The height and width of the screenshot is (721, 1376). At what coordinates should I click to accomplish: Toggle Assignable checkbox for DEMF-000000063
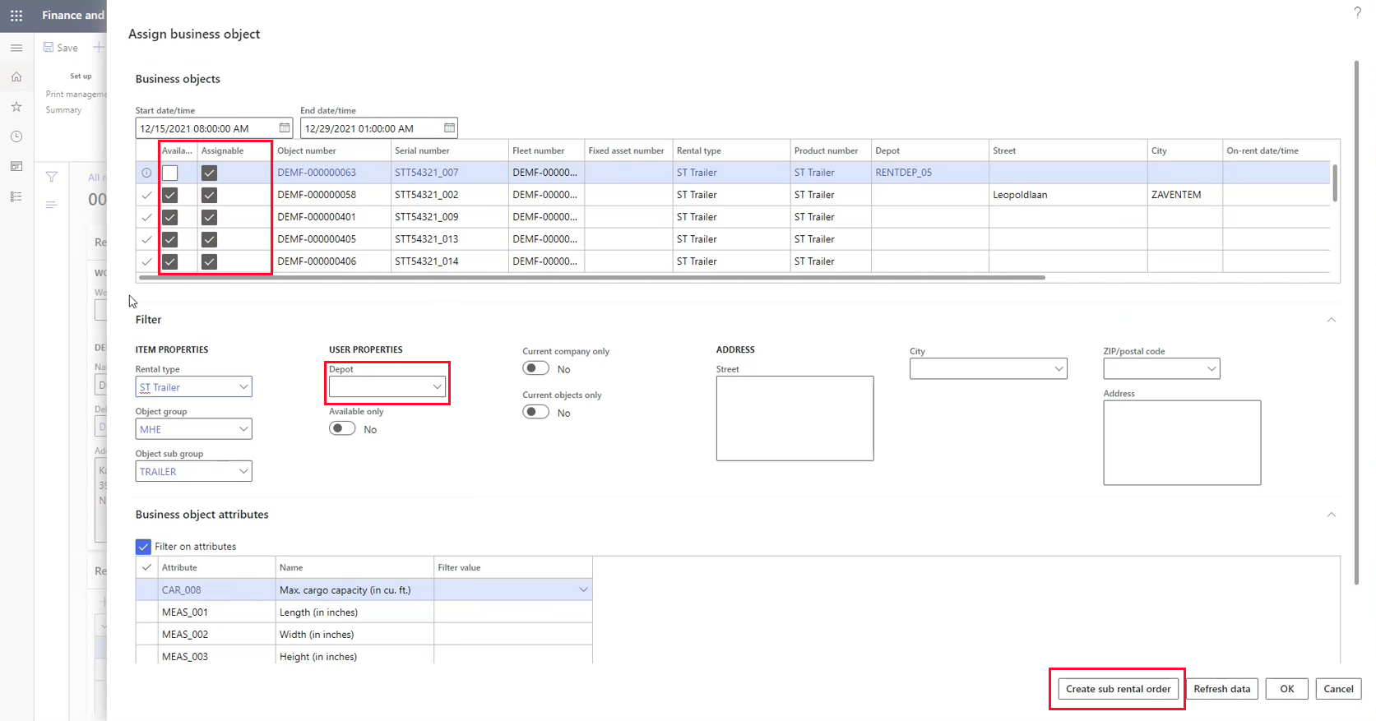click(x=209, y=173)
